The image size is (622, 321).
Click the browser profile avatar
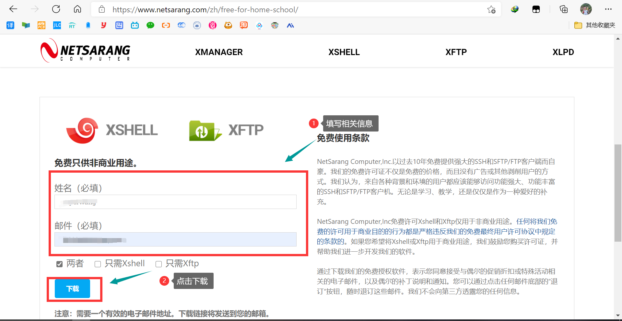point(586,9)
